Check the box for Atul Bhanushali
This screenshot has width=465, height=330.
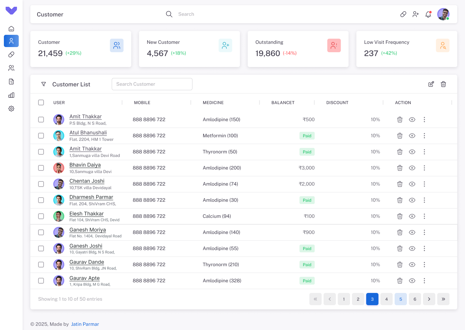41,136
